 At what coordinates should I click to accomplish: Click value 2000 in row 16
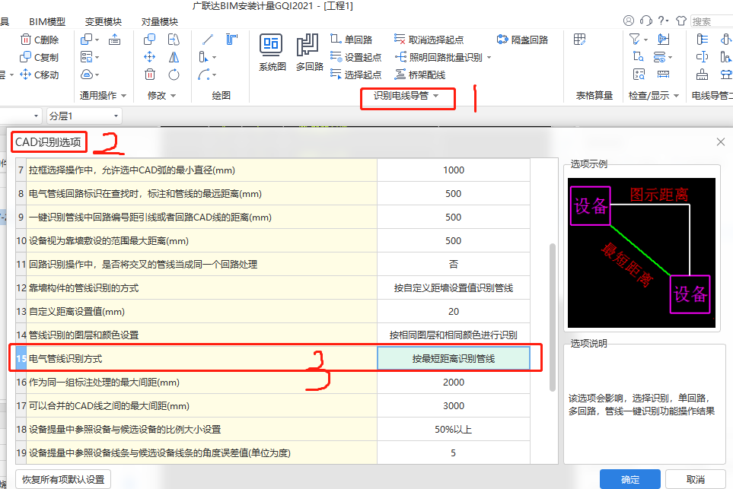454,382
